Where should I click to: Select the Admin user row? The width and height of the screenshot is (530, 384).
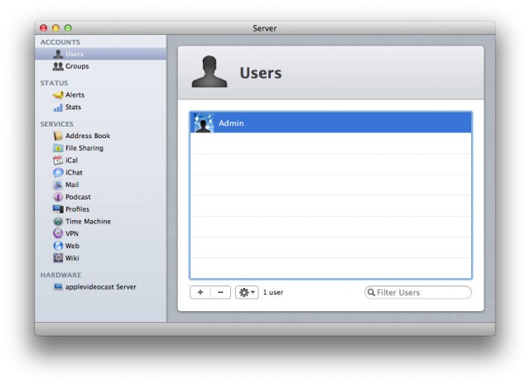331,122
